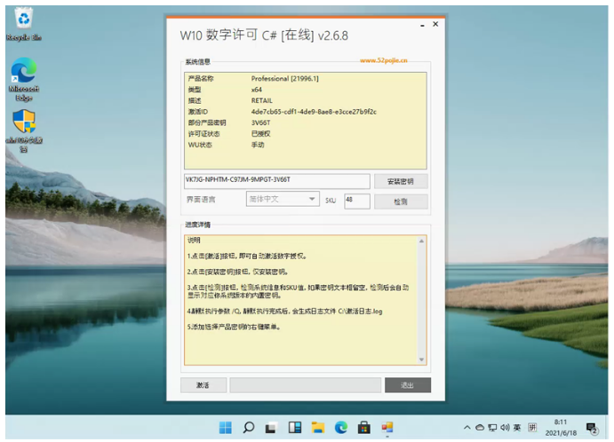Click the SKU value field
Viewport: 614px width, 442px height.
[x=356, y=201]
